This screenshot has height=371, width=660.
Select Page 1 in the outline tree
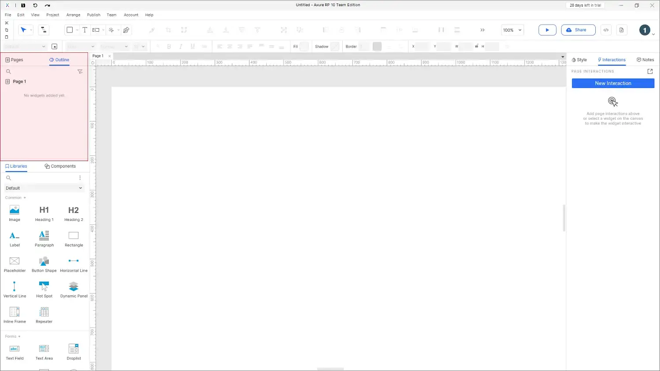(19, 81)
